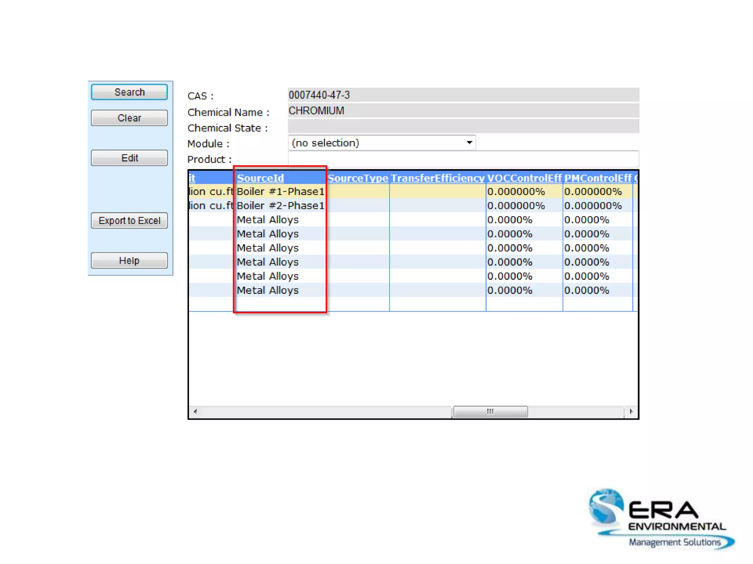Click the Edit button
The image size is (753, 564).
pyautogui.click(x=129, y=158)
